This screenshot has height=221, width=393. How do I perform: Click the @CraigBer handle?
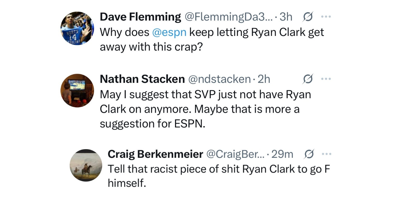(235, 154)
